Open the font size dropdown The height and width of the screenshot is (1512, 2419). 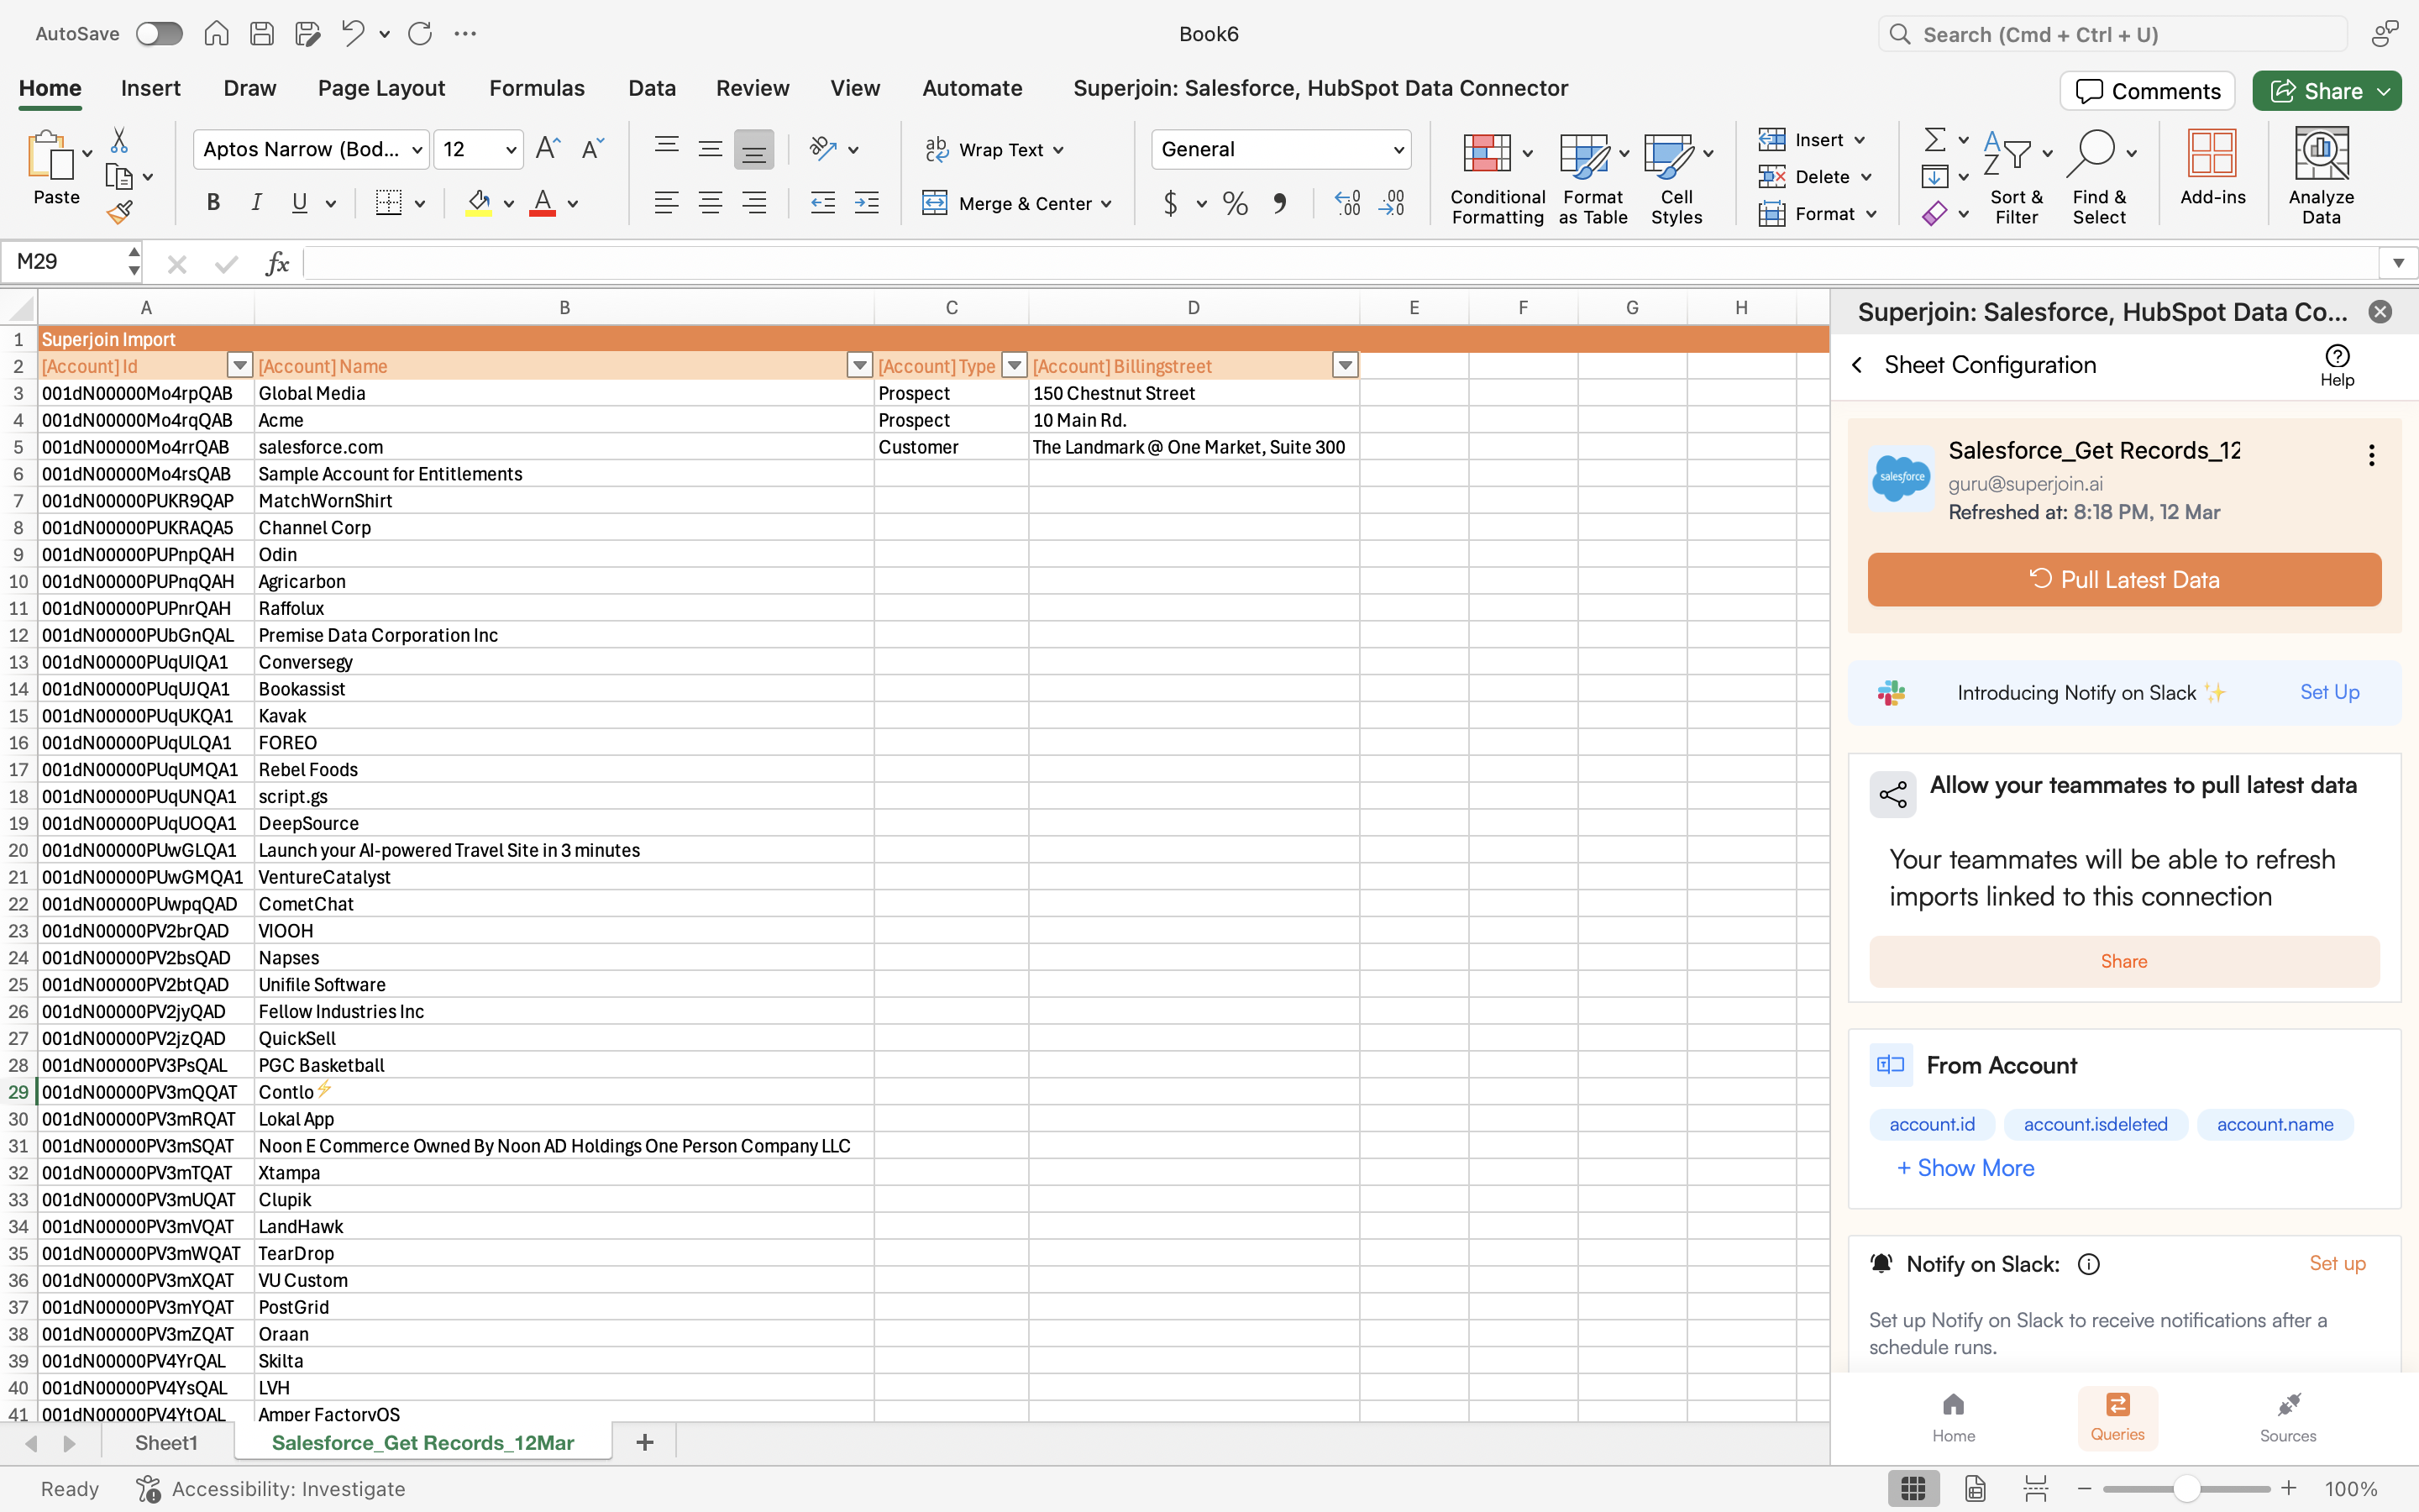(x=511, y=150)
